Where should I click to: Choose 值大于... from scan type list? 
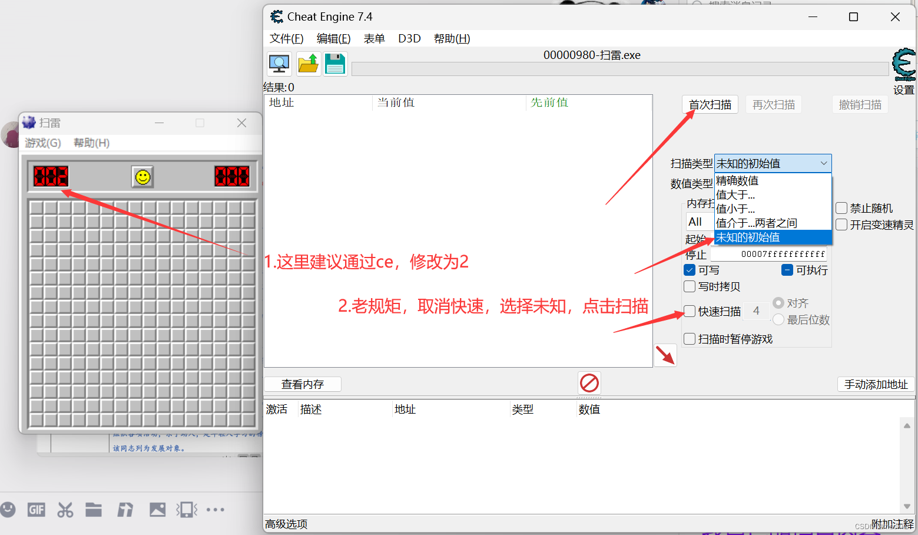(773, 194)
